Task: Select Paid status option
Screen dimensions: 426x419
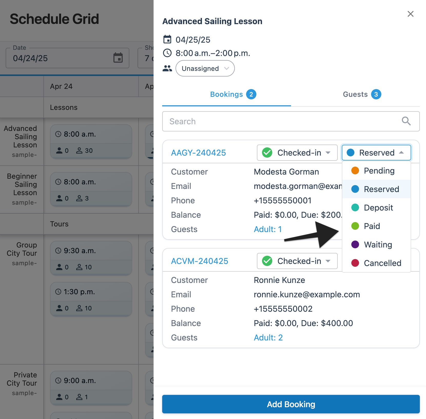Action: tap(376, 226)
